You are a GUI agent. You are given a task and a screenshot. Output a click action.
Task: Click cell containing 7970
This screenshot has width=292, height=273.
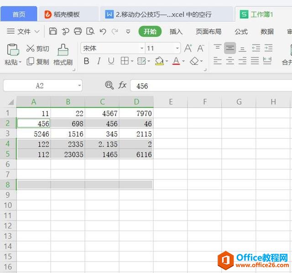pos(136,113)
